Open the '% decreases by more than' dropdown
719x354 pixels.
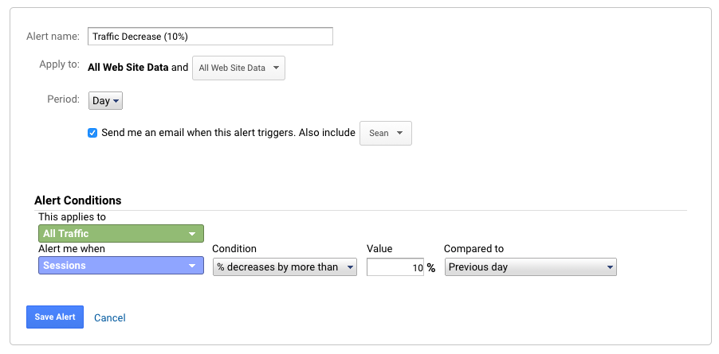click(x=285, y=267)
